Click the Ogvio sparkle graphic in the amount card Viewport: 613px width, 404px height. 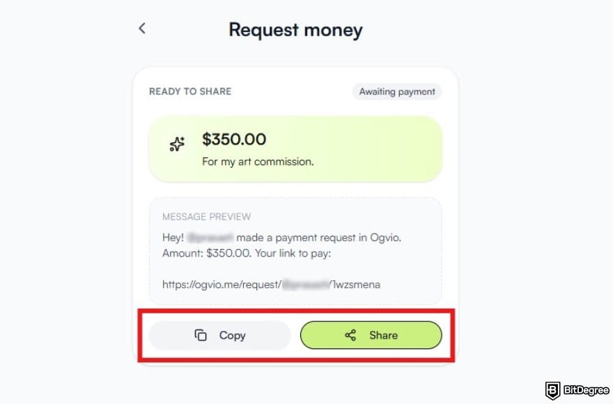177,143
